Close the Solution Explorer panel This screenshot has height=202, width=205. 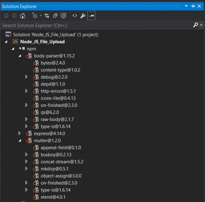(x=199, y=6)
